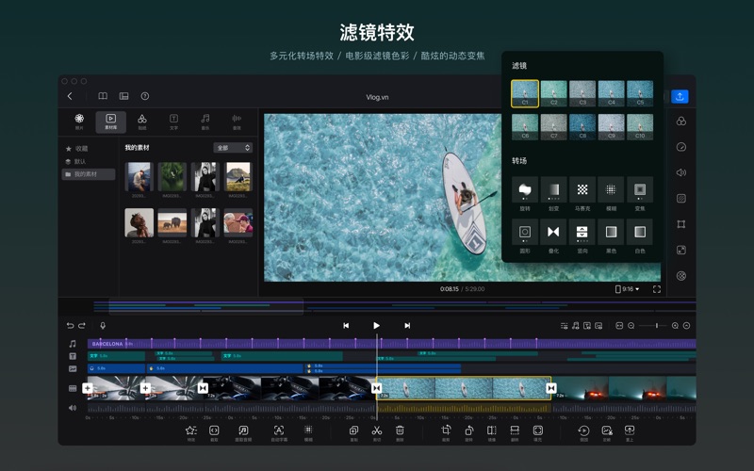Toggle fullscreen preview mode
The height and width of the screenshot is (471, 754).
point(656,289)
